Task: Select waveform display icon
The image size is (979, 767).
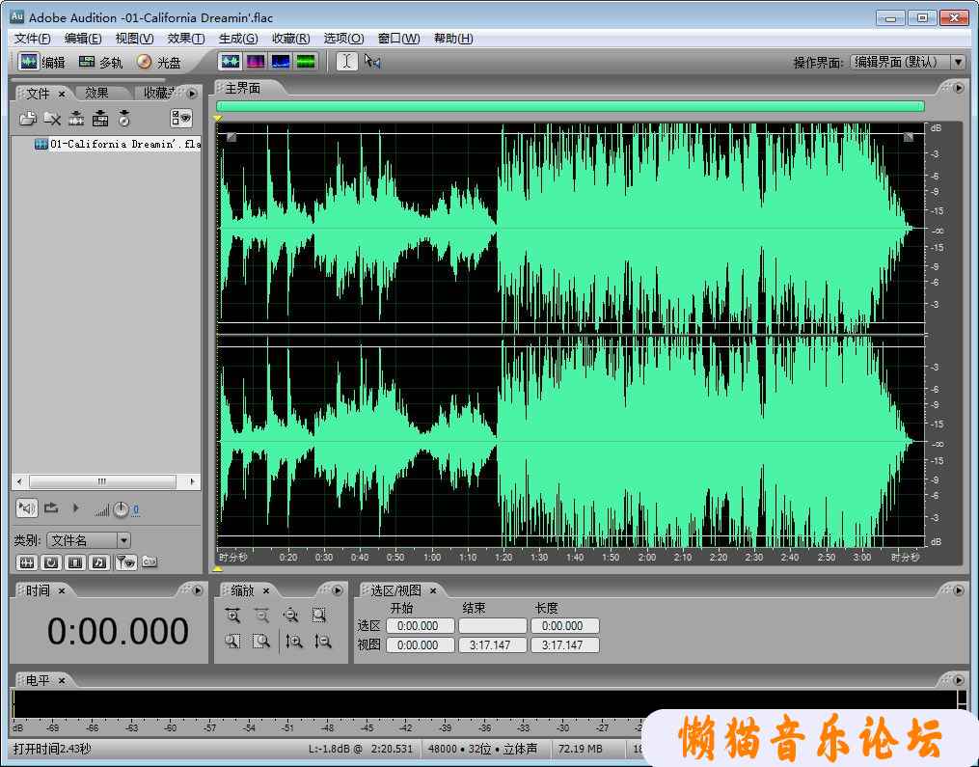Action: pyautogui.click(x=231, y=61)
